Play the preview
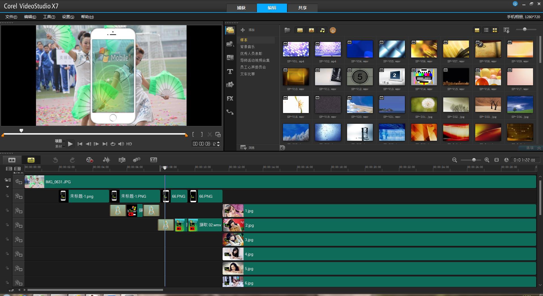The image size is (543, 296). [x=70, y=144]
